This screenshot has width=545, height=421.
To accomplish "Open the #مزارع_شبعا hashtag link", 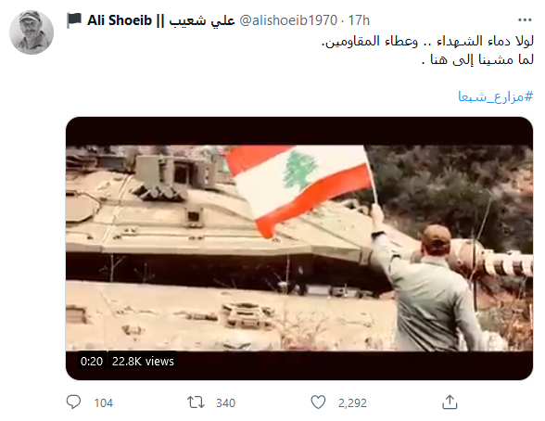I will (x=495, y=96).
